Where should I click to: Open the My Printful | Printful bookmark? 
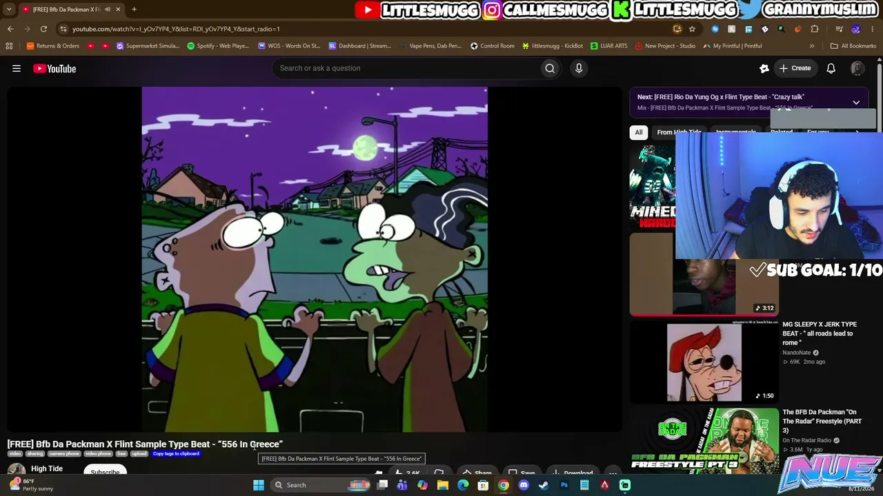click(x=733, y=46)
